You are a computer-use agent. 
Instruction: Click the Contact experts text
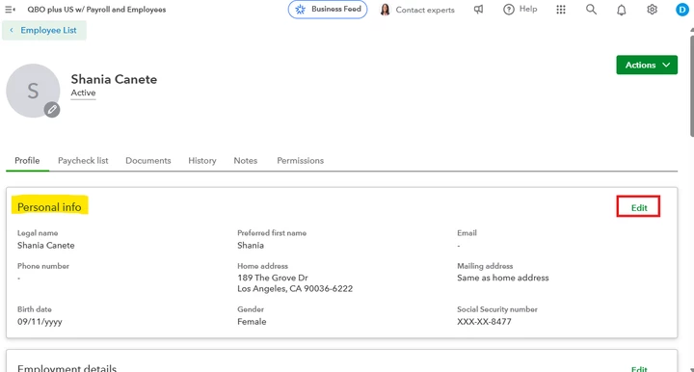(x=425, y=10)
